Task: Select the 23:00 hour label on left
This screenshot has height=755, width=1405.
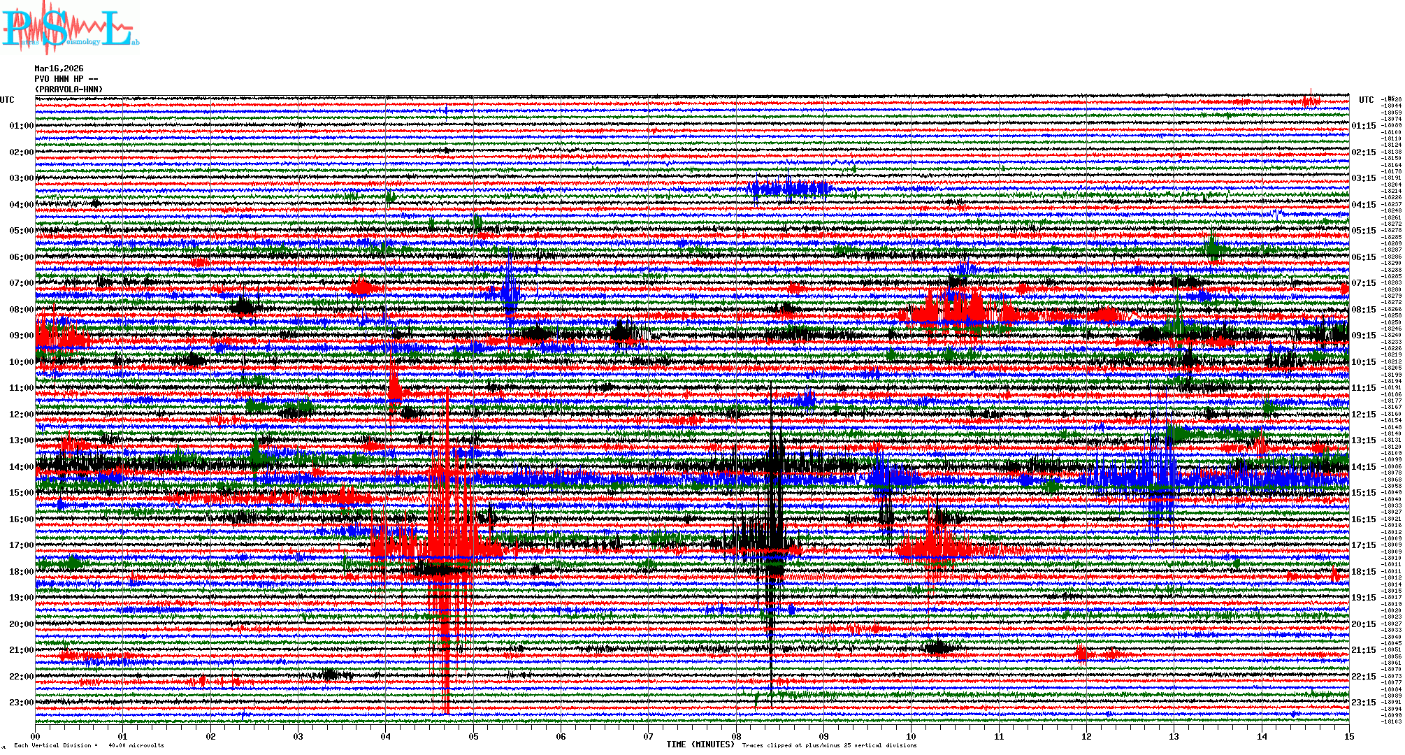Action: [21, 703]
